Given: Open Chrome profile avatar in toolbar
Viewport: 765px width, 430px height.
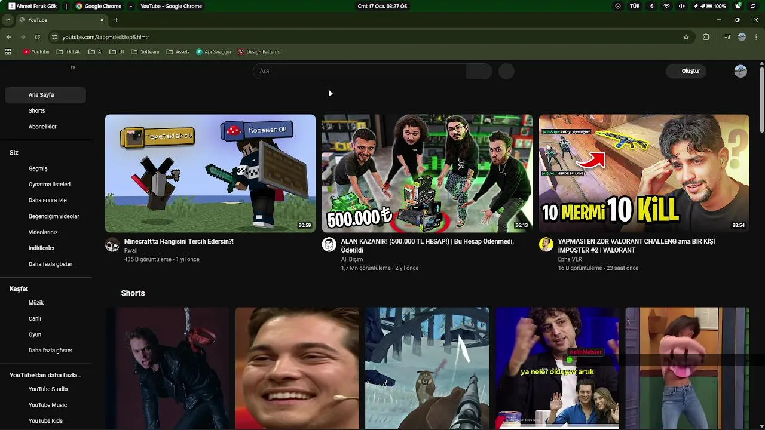Looking at the screenshot, I should click(x=742, y=37).
